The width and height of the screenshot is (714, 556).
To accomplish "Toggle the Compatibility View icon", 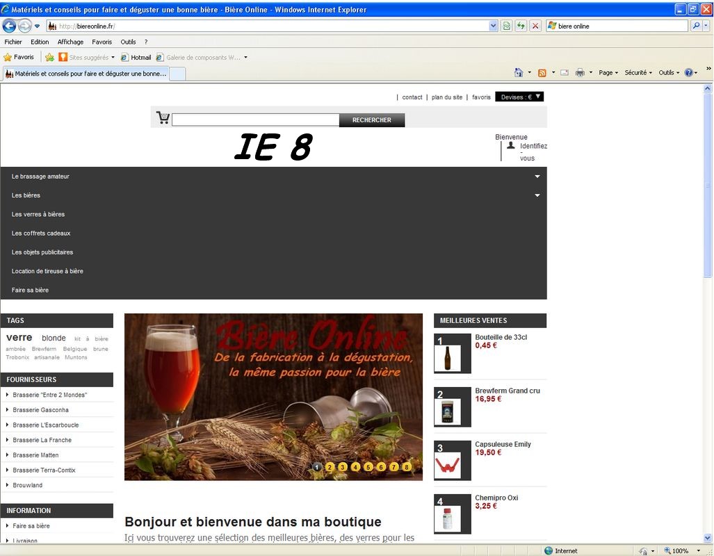I will tap(506, 26).
